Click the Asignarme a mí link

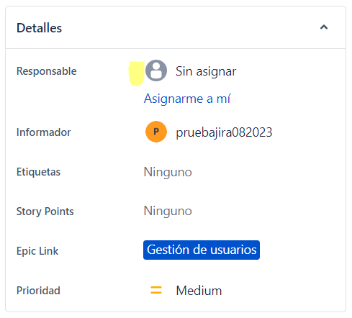pos(187,99)
